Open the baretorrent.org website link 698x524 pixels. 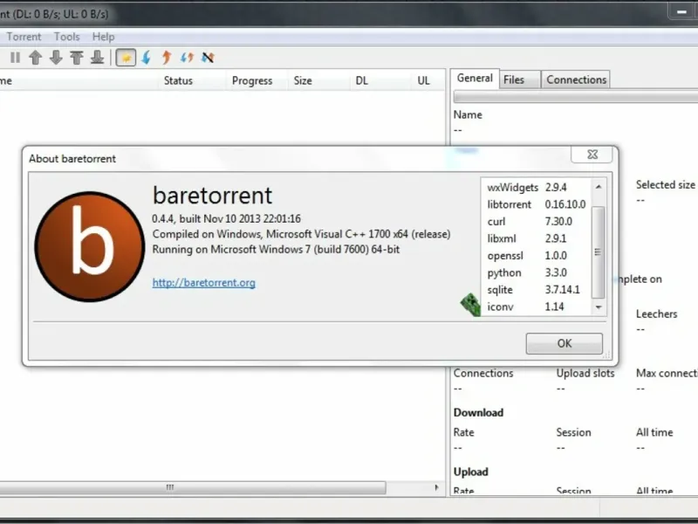203,283
